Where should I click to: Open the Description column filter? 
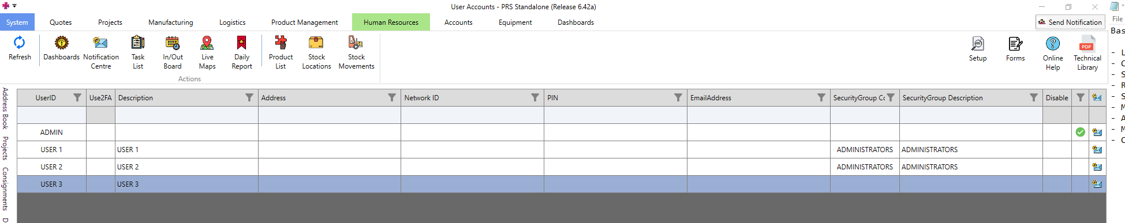pyautogui.click(x=249, y=97)
